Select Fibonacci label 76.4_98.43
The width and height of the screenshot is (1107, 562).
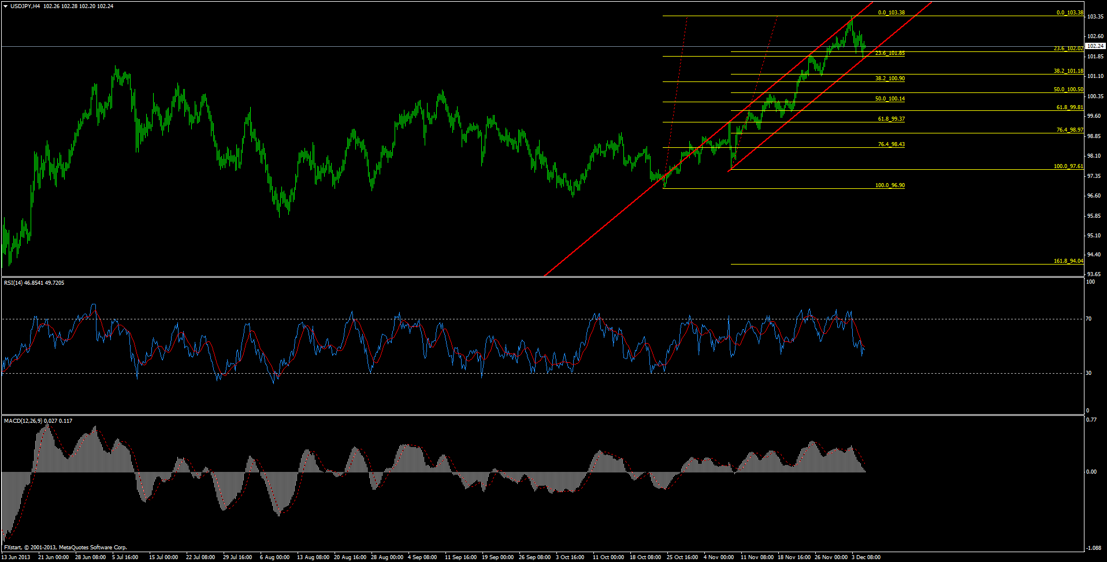(x=891, y=144)
